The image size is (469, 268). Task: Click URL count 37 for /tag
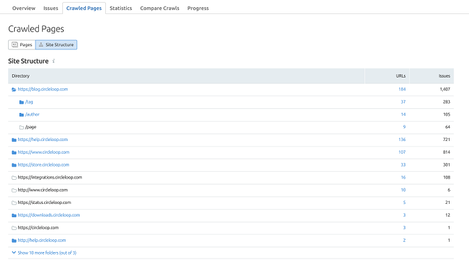coord(403,102)
